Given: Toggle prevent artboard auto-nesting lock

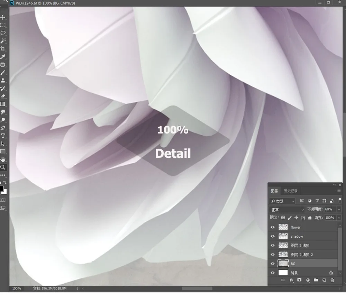Looking at the screenshot, I should coord(303,218).
